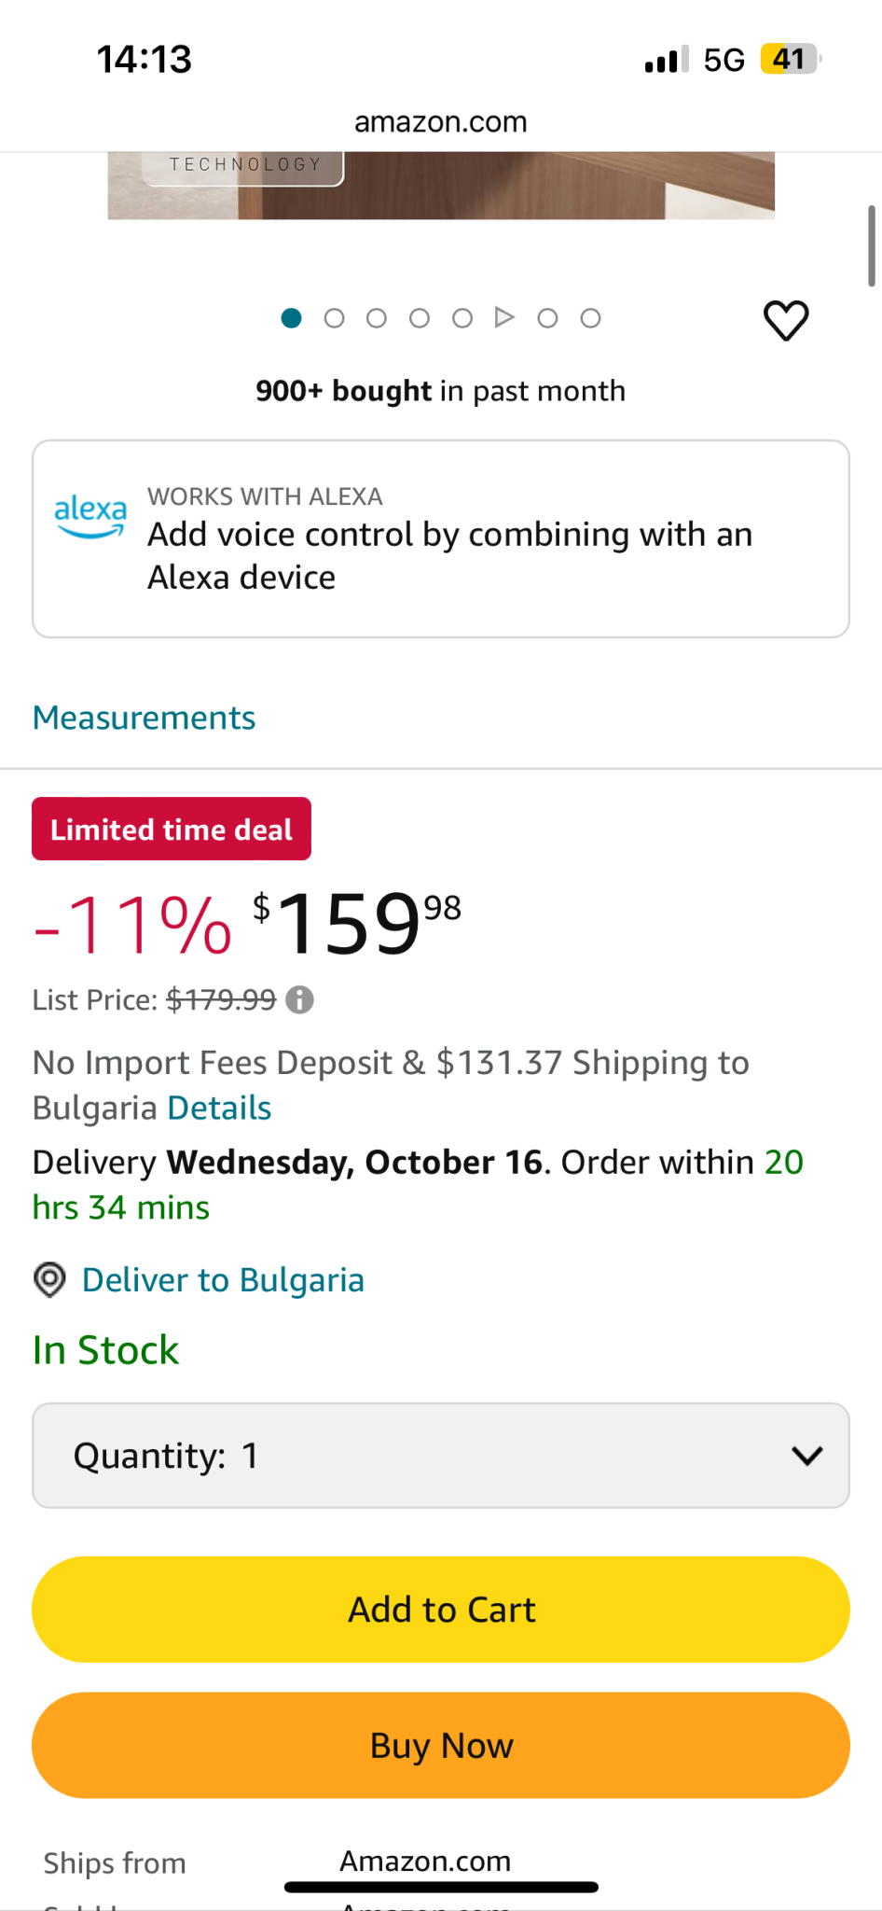
Task: Tap the amazon.com address bar
Action: point(440,122)
